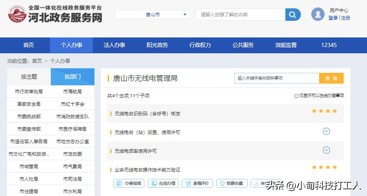Select 市水利局 department
Image resolution: width=367 pixels, height=196 pixels.
[72, 191]
